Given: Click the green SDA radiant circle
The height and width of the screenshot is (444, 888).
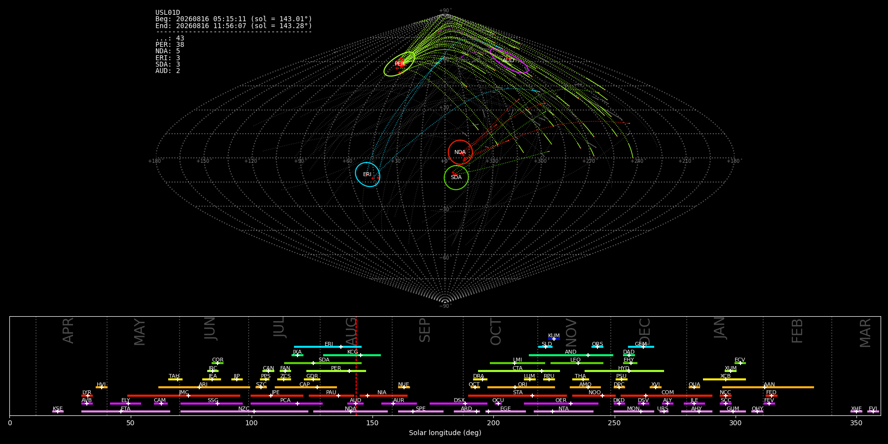Looking at the screenshot, I should [456, 178].
